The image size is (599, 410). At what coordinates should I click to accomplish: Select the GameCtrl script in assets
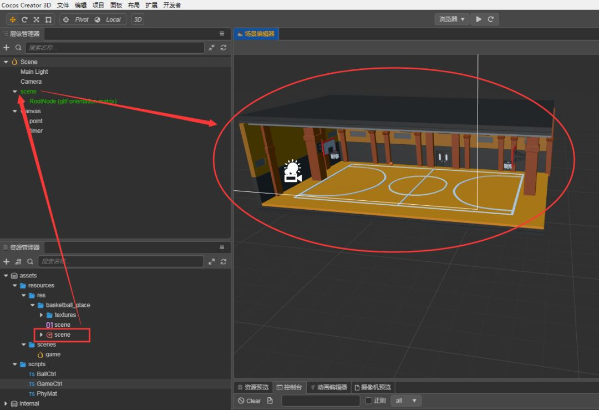click(48, 383)
